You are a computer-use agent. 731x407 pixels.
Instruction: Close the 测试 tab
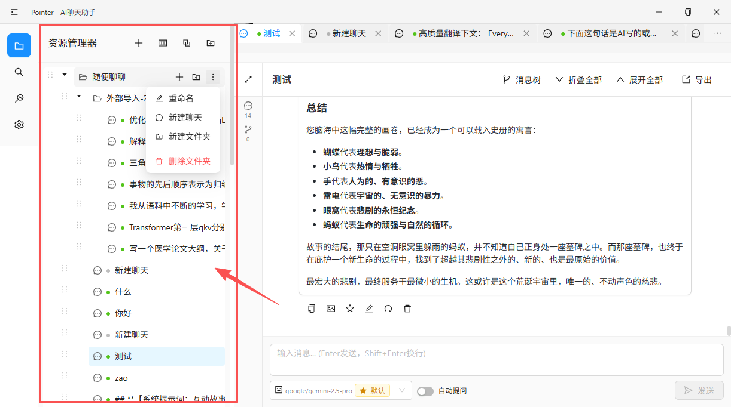(x=292, y=33)
